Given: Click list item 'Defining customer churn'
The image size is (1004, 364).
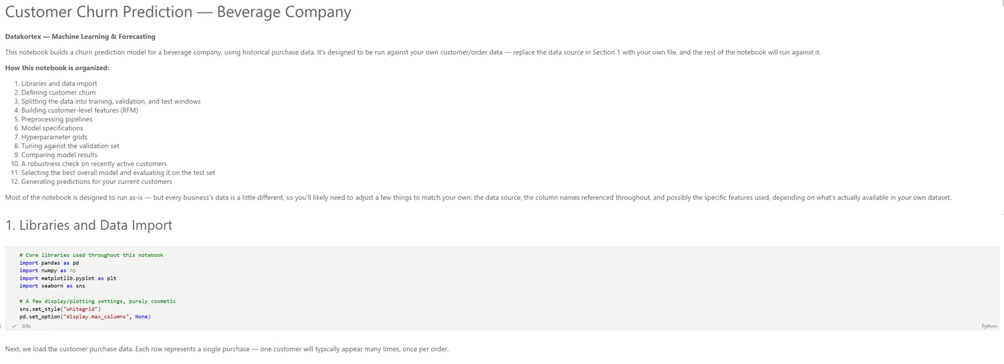Looking at the screenshot, I should click(58, 93).
